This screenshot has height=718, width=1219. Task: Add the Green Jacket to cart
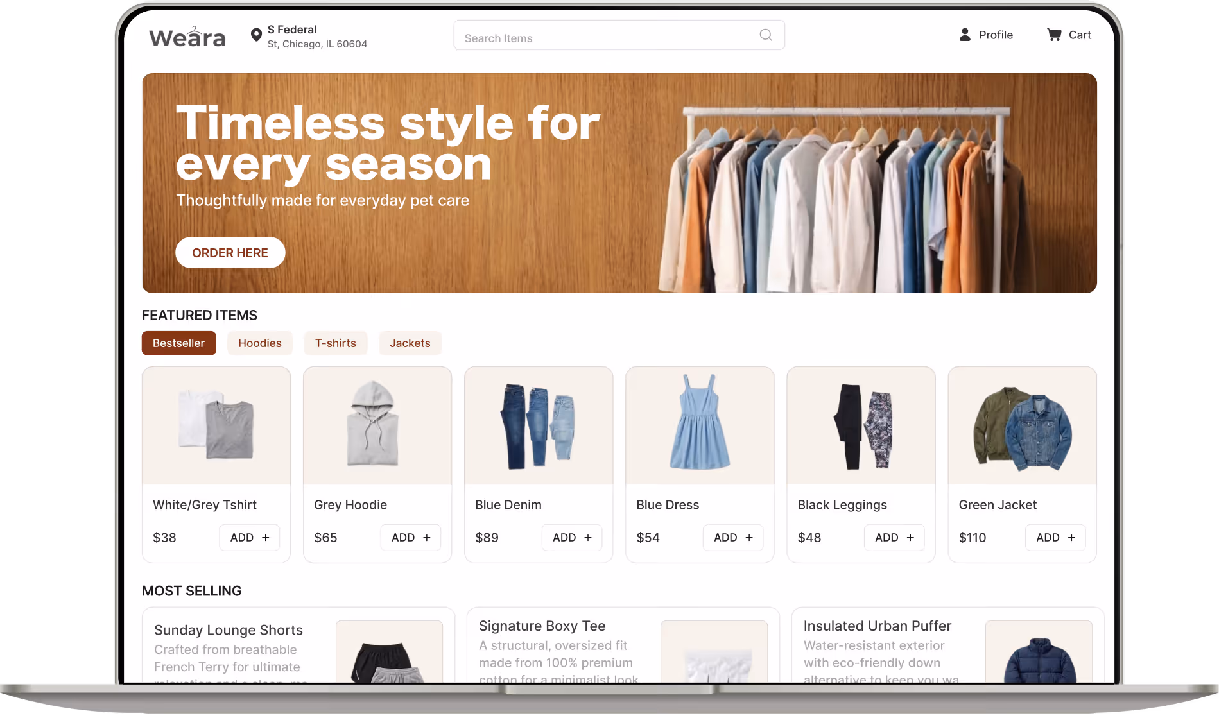point(1055,538)
